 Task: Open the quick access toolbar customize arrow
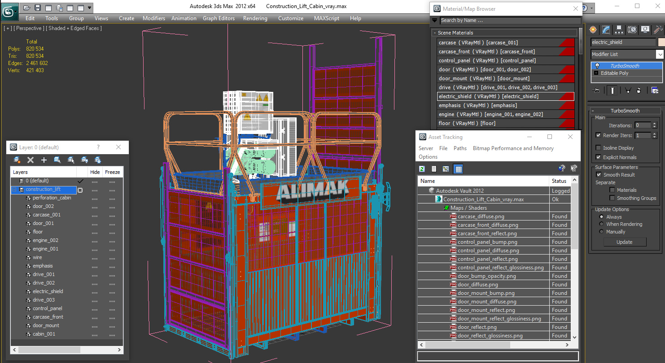pos(90,8)
